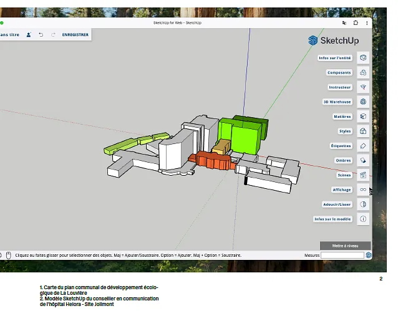Click the Mettre à niveau button
Viewport: 398px width, 311px height.
pos(345,246)
